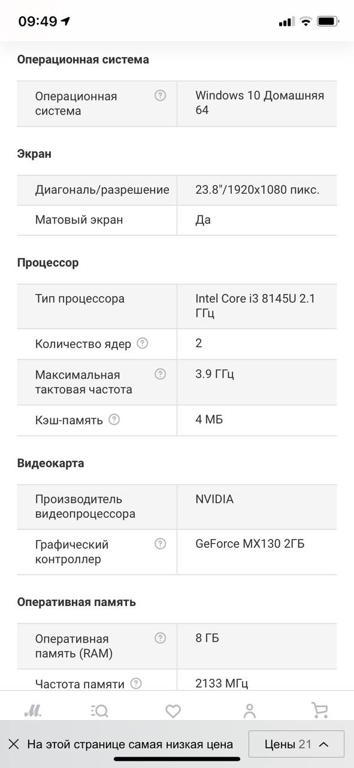
Task: Tap the chevron on Цены button
Action: click(324, 745)
